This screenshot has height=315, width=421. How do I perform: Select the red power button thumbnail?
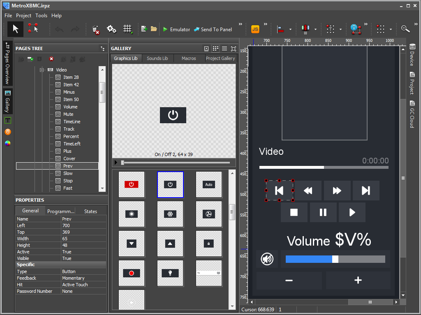pos(132,184)
